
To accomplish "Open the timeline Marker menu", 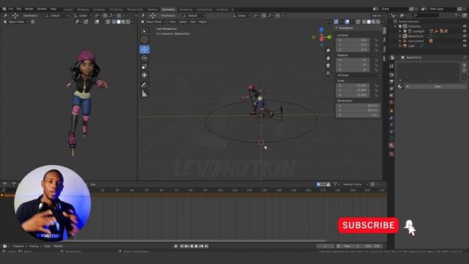I will coord(59,246).
